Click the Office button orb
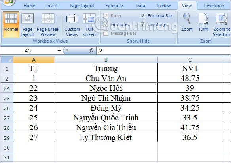Screen dimensions: 231x163 pos(8,2)
